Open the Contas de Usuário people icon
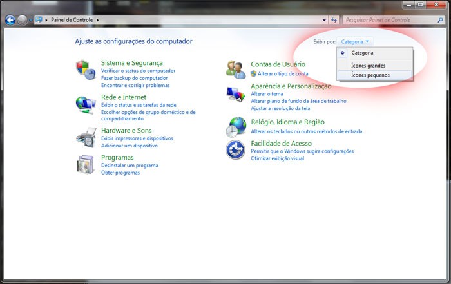451x284 pixels. click(x=236, y=70)
